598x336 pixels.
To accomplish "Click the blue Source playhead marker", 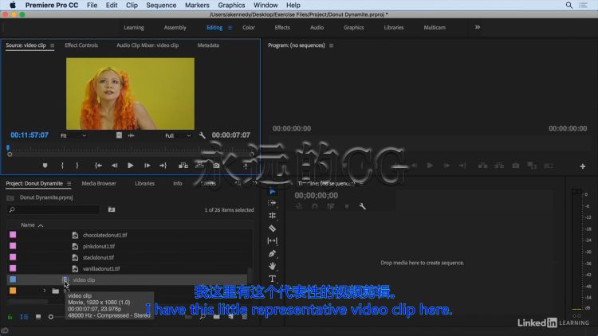I will (8, 147).
